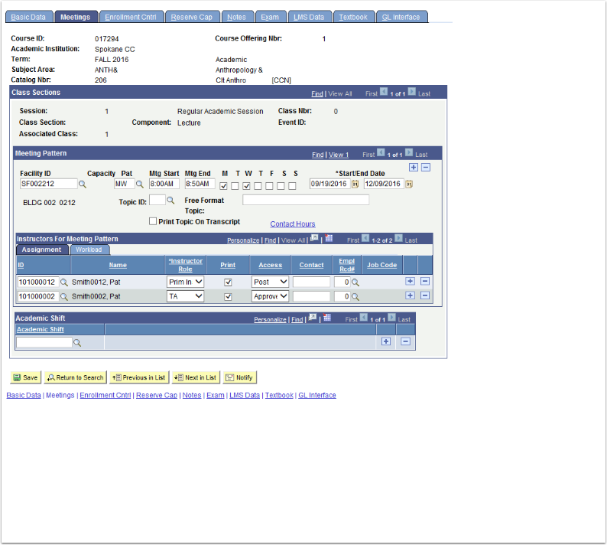Open calendar picker for start date 09/19/2016

click(x=355, y=184)
